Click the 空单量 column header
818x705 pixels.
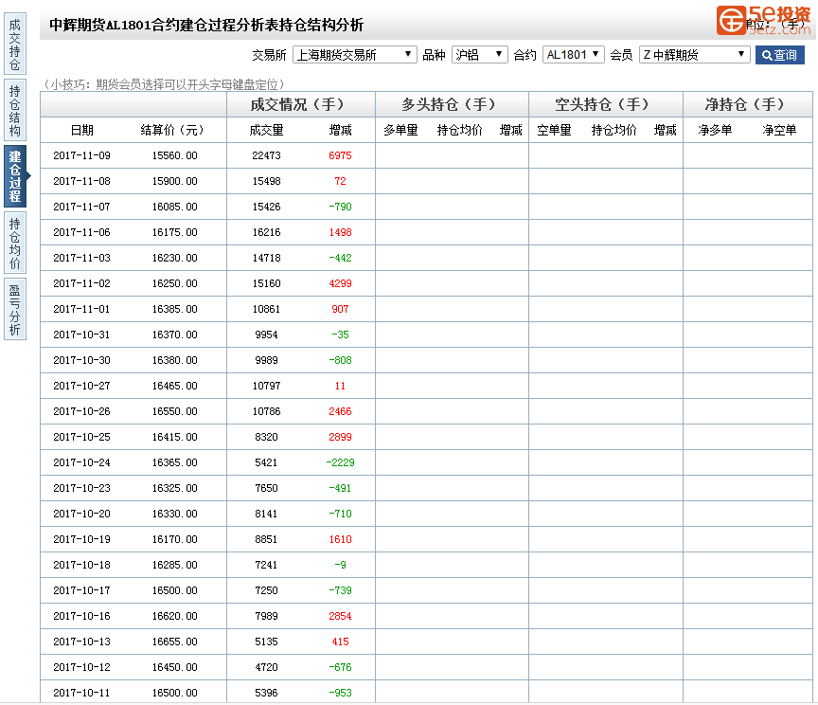click(554, 130)
